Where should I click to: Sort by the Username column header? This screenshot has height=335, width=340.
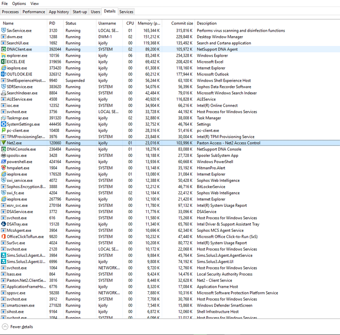(109, 23)
